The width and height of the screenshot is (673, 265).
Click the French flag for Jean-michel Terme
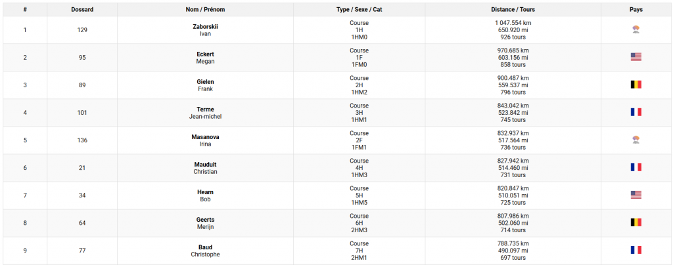coord(636,112)
